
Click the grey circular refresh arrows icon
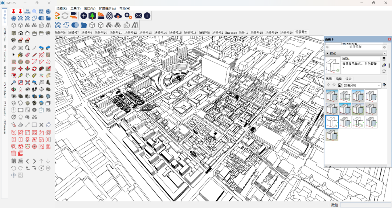click(65, 16)
